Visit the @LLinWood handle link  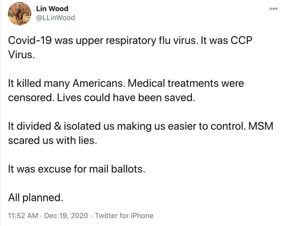tap(55, 18)
